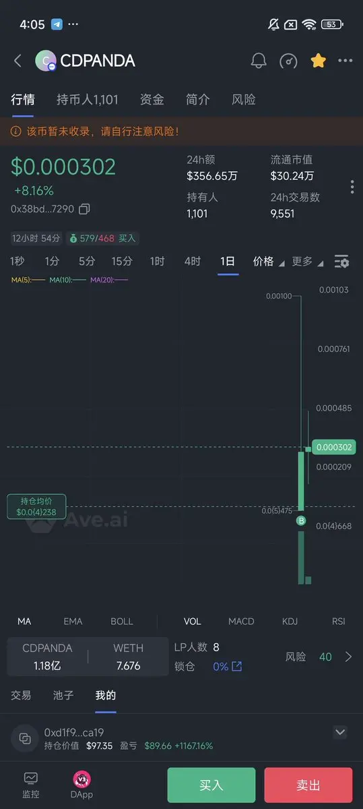Toggle the BOLL indicator

tap(122, 621)
